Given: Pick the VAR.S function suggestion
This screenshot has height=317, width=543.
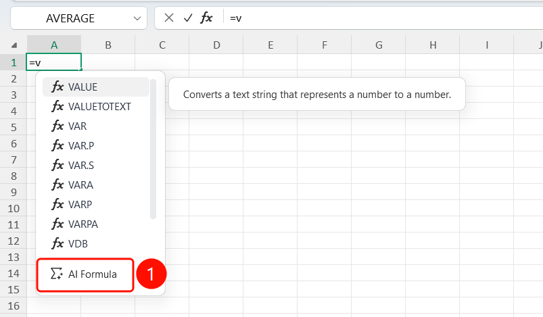Looking at the screenshot, I should (x=95, y=166).
